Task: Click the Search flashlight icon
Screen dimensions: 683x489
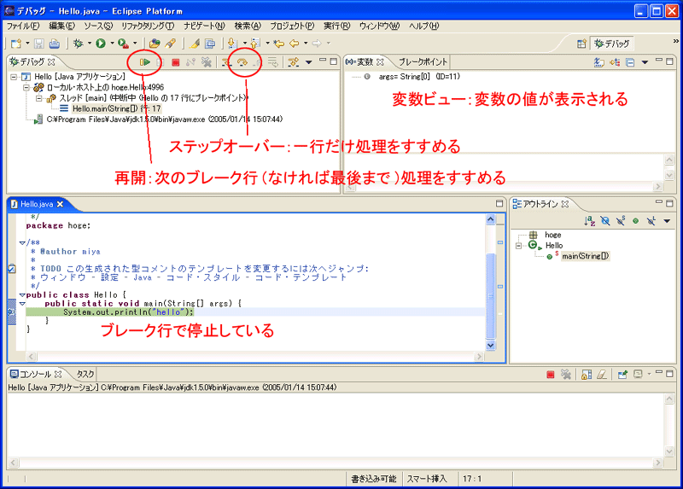Action: click(170, 44)
